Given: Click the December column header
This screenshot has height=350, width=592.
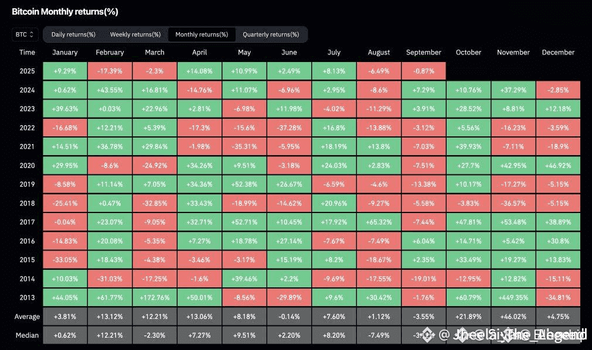Looking at the screenshot, I should point(558,53).
